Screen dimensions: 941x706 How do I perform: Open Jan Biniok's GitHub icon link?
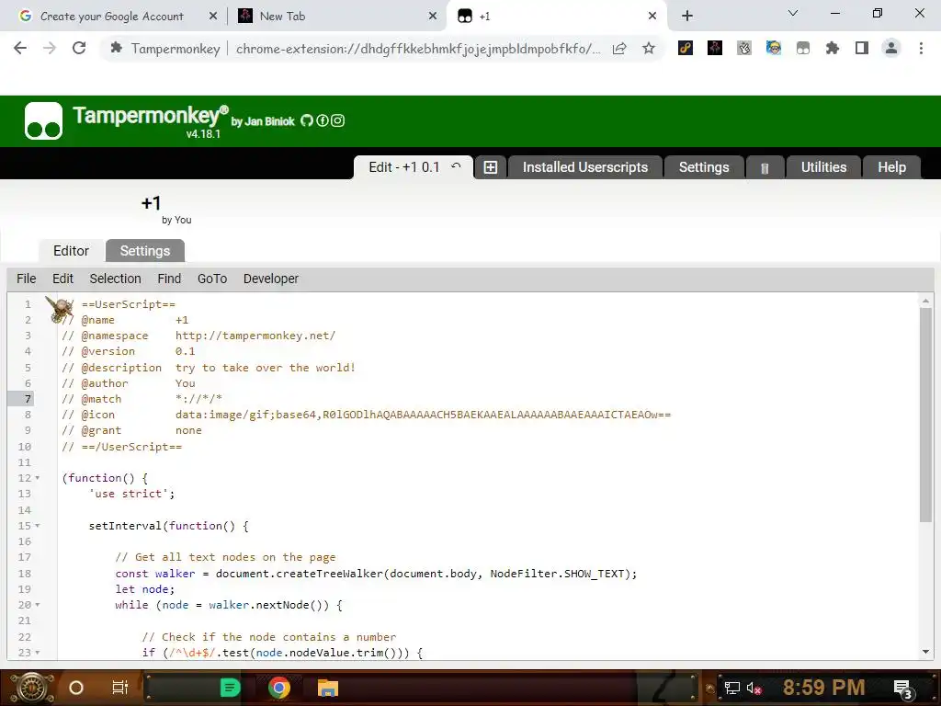(307, 120)
